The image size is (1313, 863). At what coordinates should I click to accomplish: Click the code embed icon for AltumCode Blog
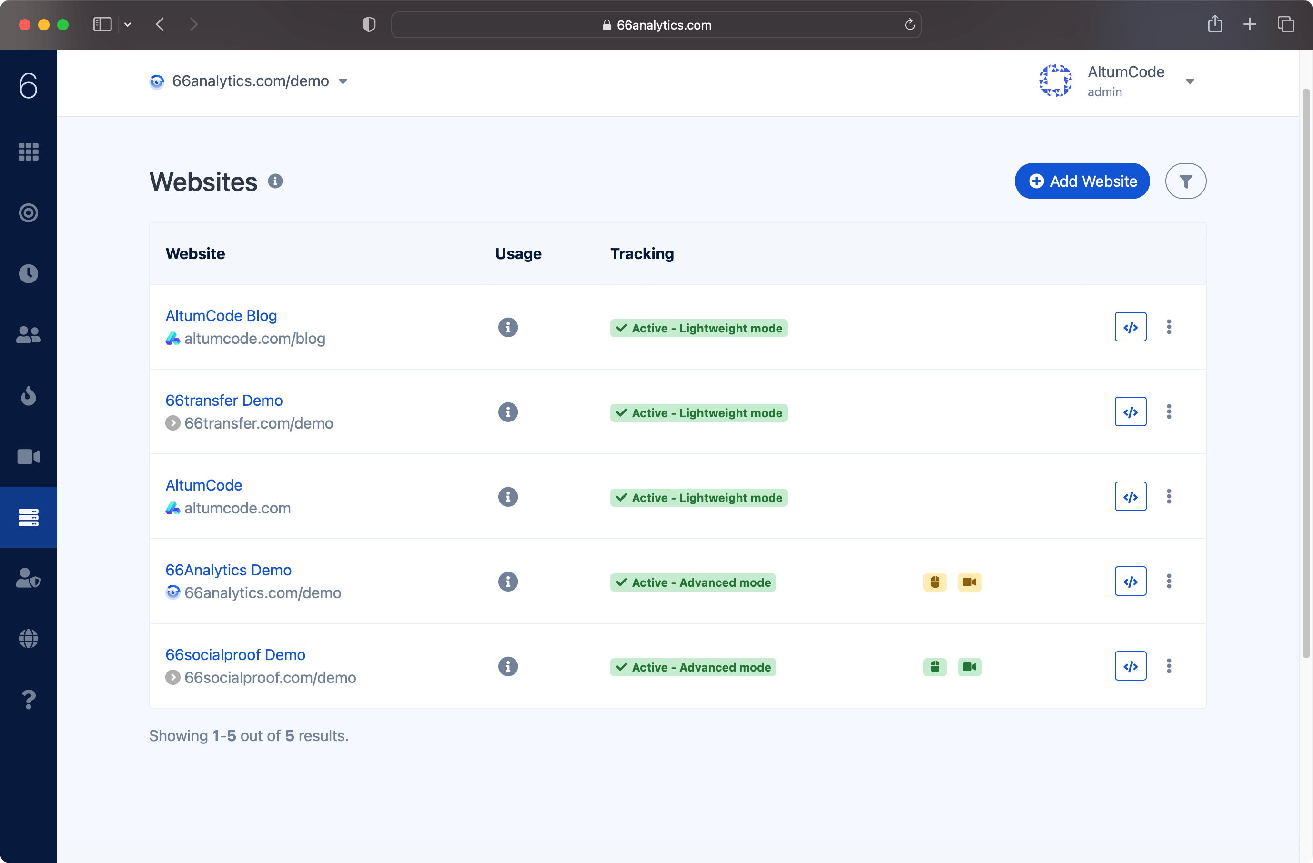tap(1130, 326)
